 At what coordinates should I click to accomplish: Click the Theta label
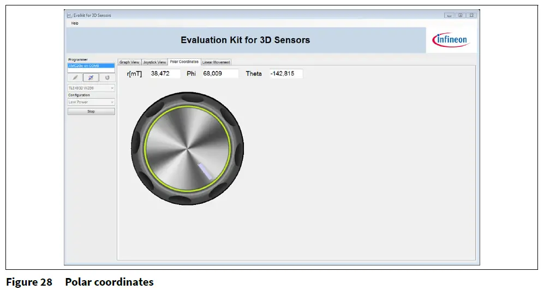[x=254, y=74]
